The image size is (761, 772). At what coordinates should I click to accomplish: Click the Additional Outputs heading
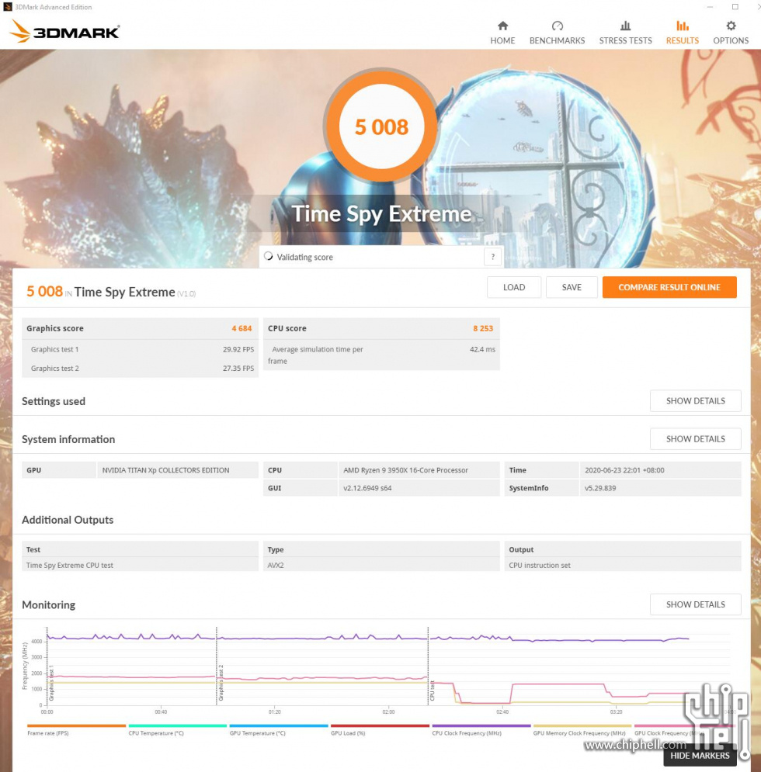coord(68,520)
